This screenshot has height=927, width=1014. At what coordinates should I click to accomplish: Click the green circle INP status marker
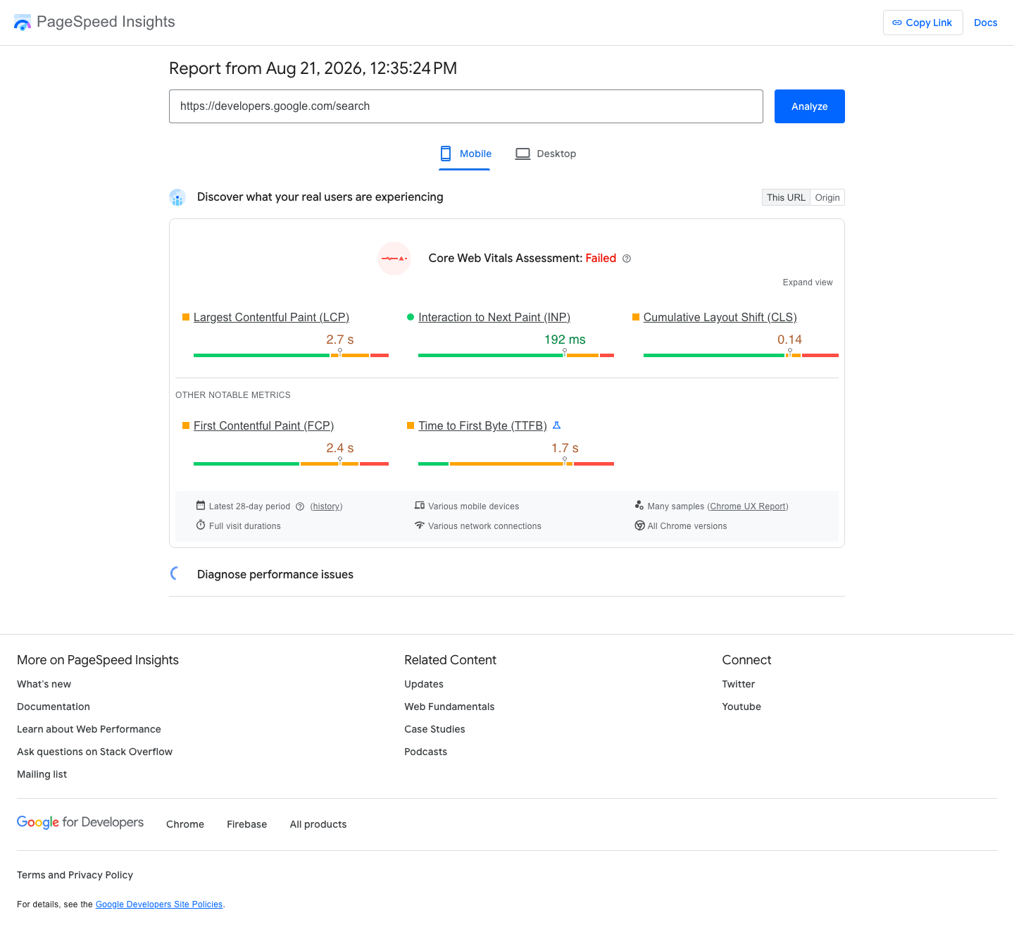(411, 318)
